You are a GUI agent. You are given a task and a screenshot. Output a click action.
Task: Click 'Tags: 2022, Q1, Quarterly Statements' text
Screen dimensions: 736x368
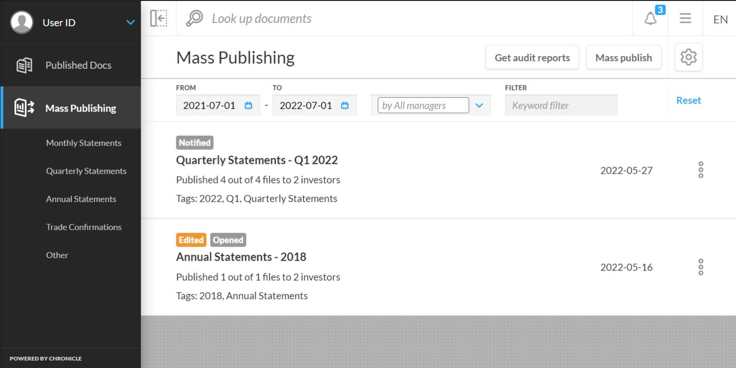pos(256,199)
